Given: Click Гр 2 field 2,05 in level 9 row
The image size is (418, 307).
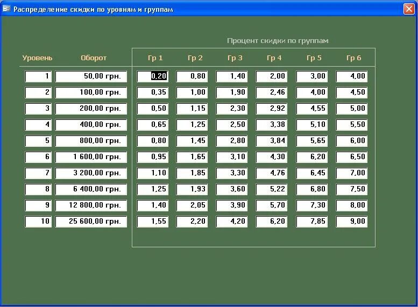Looking at the screenshot, I should (x=192, y=205).
